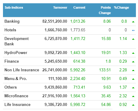Click Microfinance percent change 2.32
This screenshot has width=138, height=111.
coord(123,96)
